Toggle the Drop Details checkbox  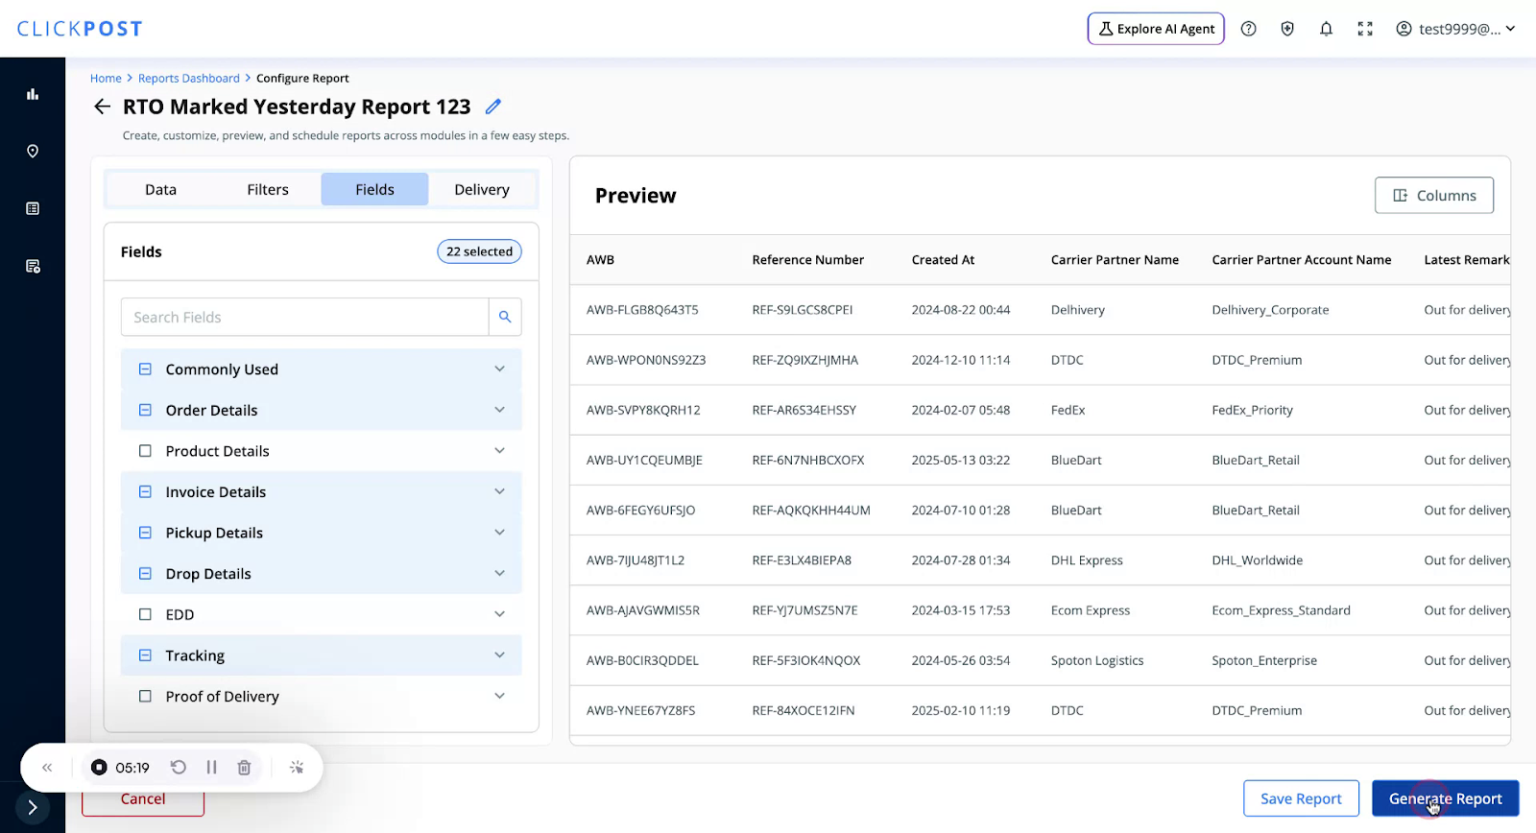pos(145,574)
